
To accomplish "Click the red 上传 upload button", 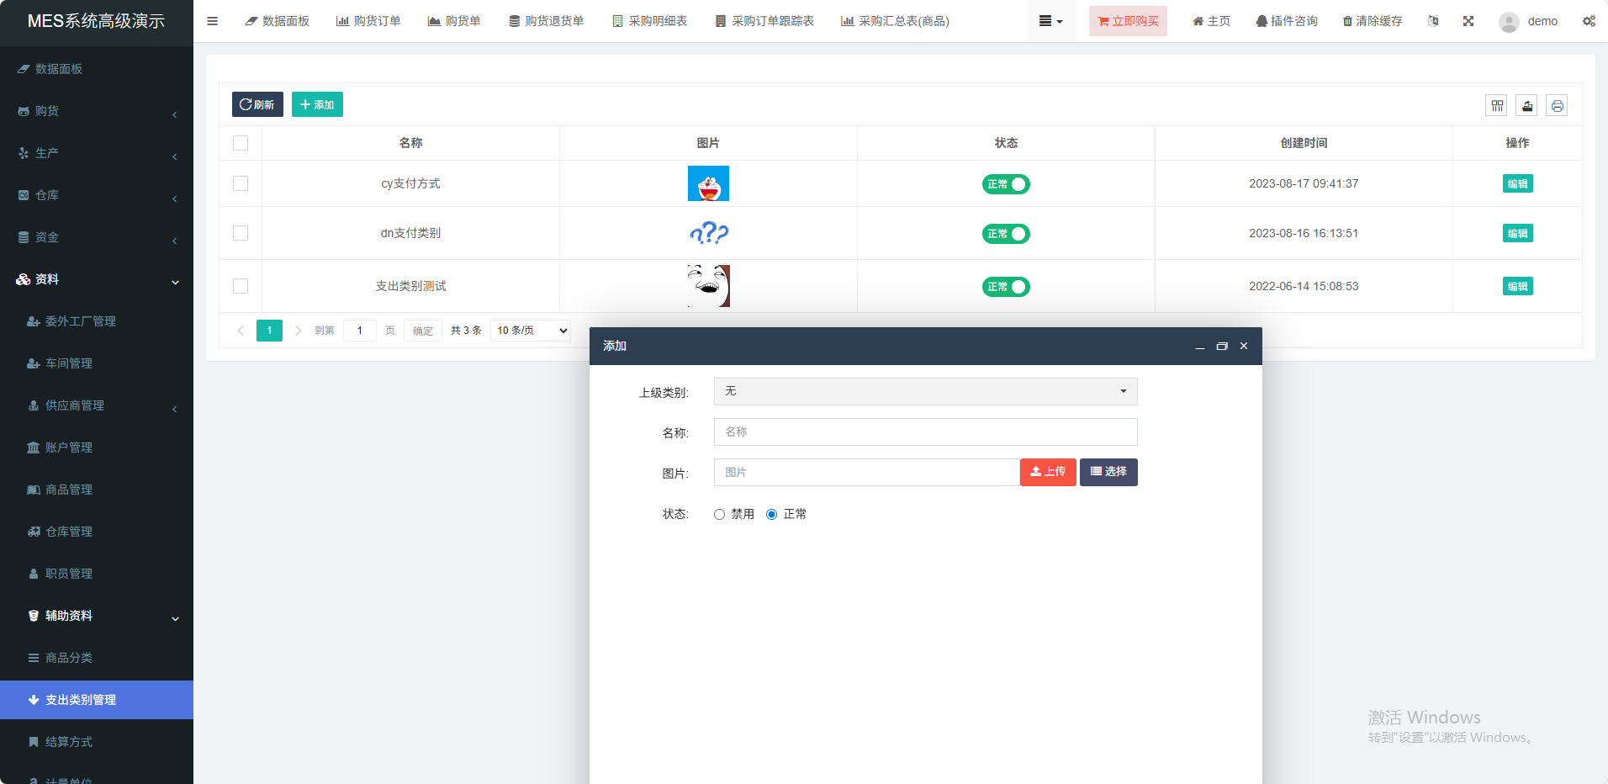I will coord(1048,472).
